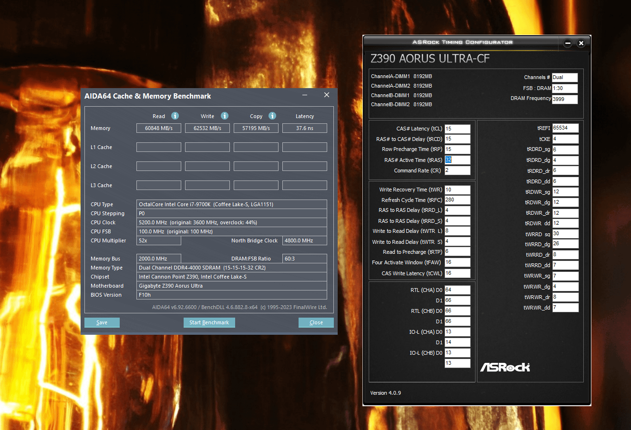Minimize the AIDA64 benchmark window

305,95
